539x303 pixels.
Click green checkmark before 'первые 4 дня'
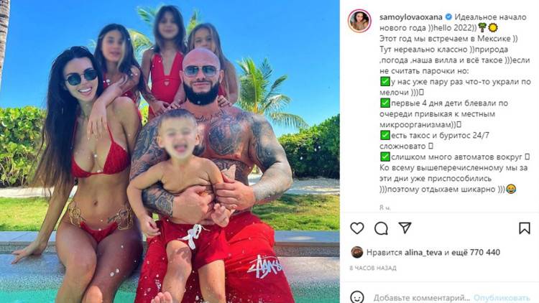click(x=384, y=103)
